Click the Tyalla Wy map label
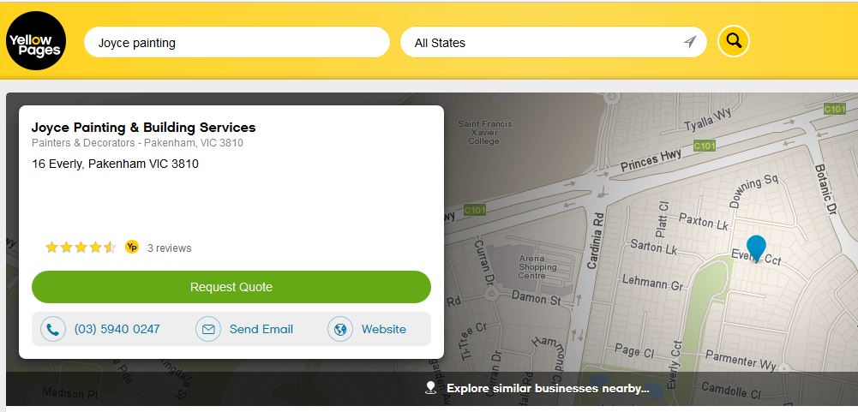Screen dimensions: 858x412 click(x=708, y=120)
